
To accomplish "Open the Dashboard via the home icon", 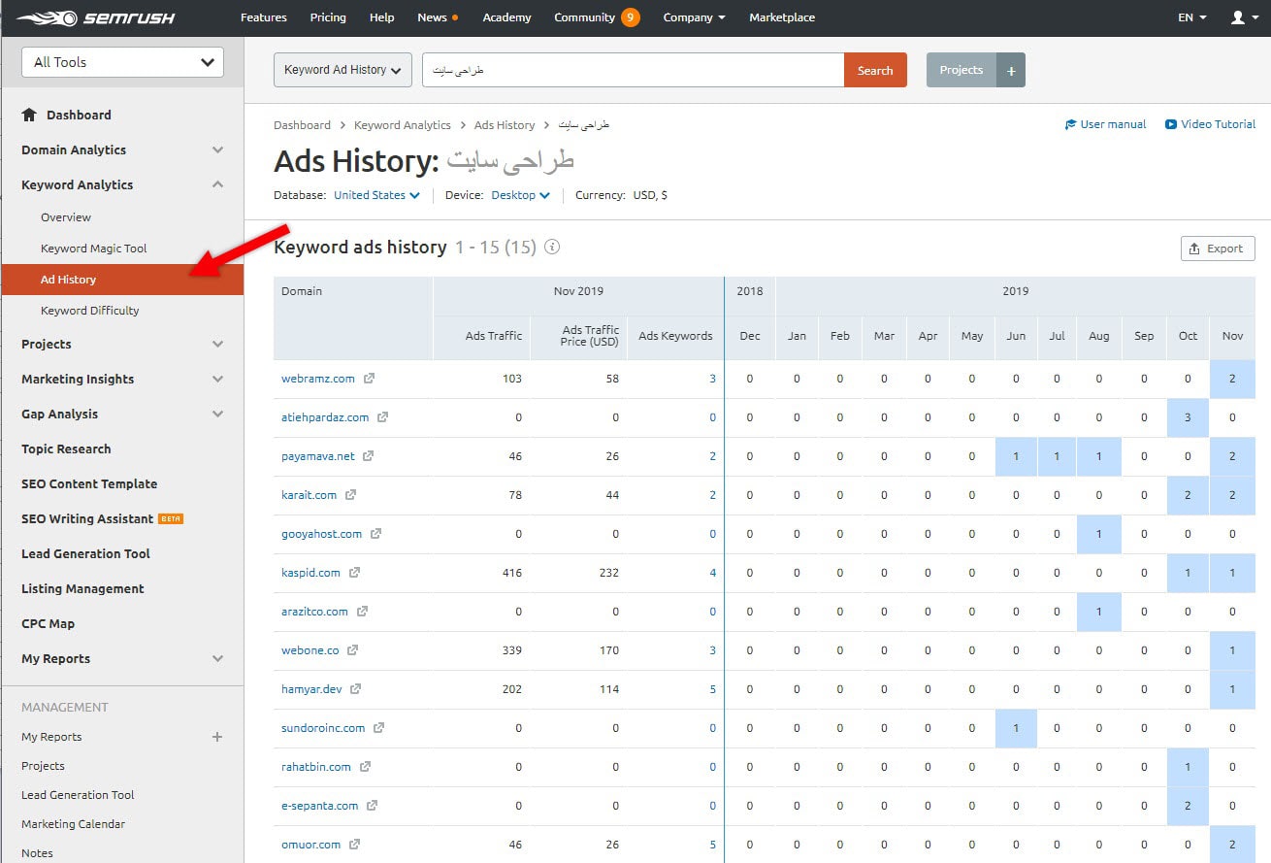I will 29,115.
